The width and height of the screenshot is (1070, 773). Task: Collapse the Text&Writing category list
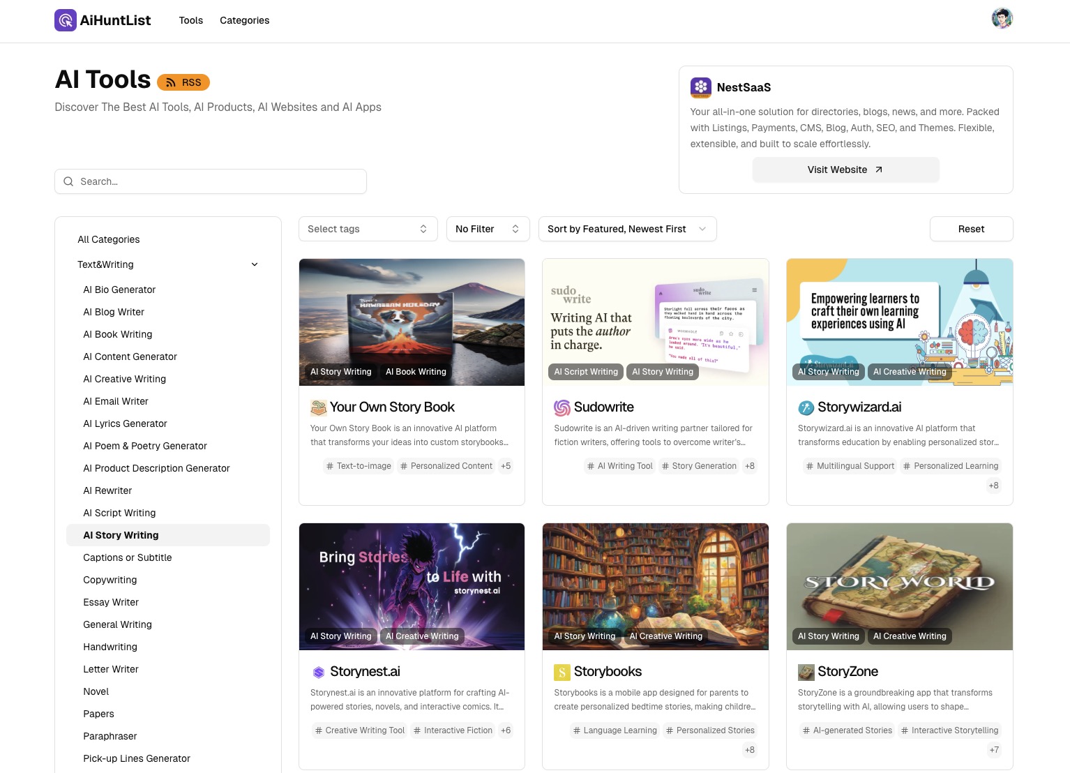pyautogui.click(x=255, y=264)
